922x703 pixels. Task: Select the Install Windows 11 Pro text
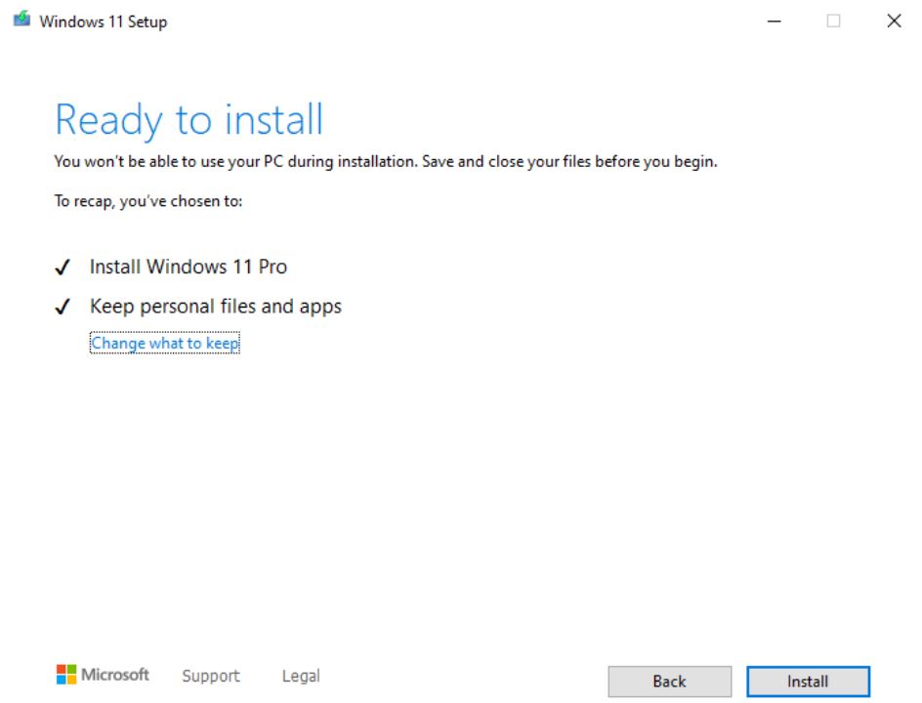click(189, 267)
